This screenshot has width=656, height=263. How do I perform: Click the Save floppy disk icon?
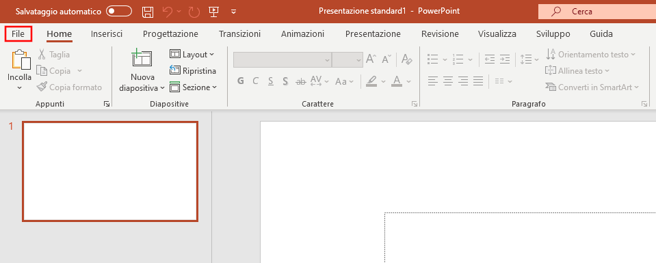click(148, 12)
